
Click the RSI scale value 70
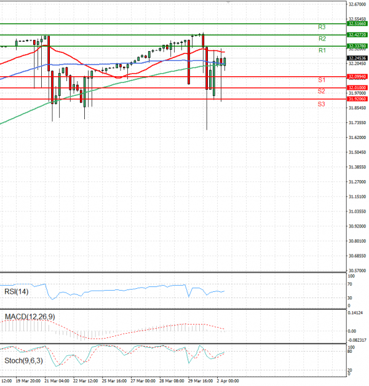(x=350, y=285)
